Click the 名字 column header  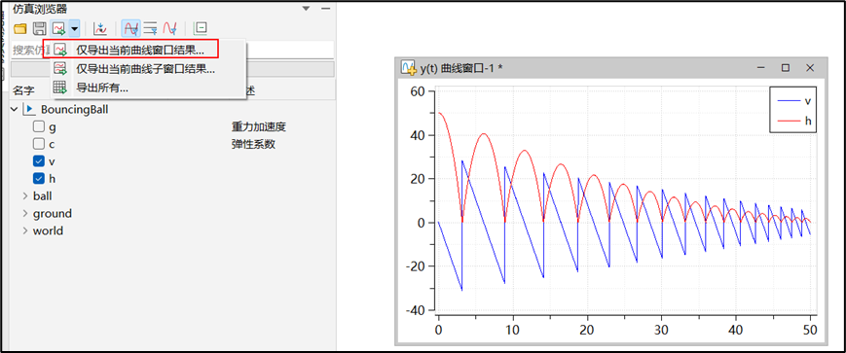(23, 90)
